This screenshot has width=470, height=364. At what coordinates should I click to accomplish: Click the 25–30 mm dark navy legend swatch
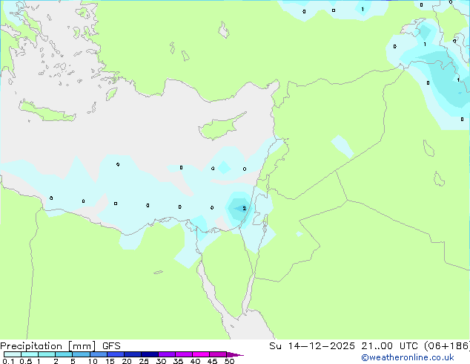150,354
